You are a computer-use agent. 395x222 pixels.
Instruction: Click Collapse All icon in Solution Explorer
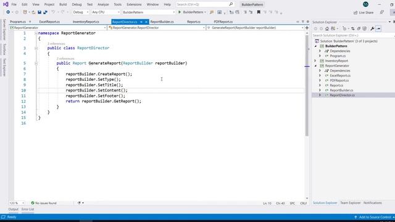click(x=359, y=29)
